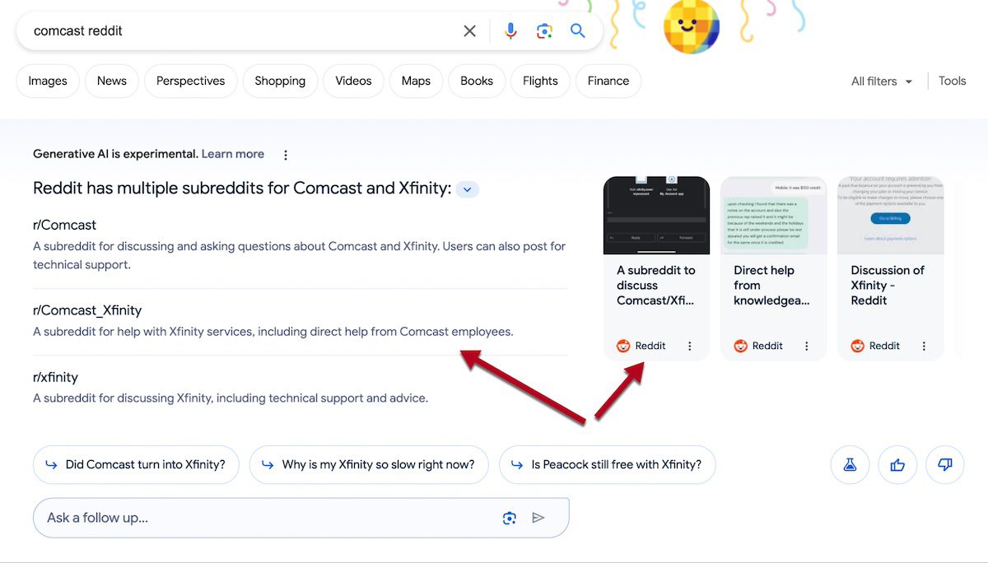
Task: Open the Comcast/Xfi subreddit card thumbnail
Action: (x=656, y=216)
